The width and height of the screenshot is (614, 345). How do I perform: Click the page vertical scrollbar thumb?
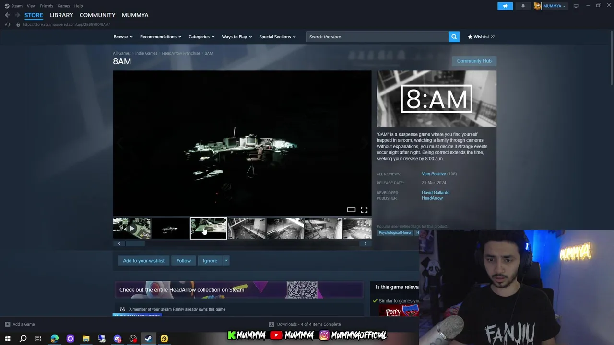pos(611,57)
